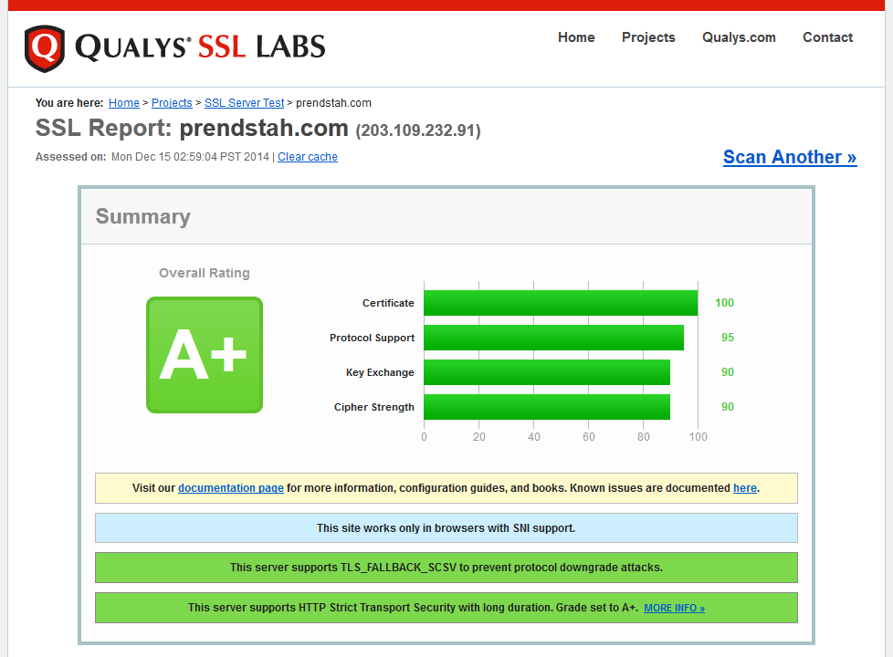Click the 'QUALYS SSL LABS' logo text
The image size is (893, 657).
(200, 47)
